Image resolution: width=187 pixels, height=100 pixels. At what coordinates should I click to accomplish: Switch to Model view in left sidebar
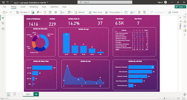[x=3, y=29]
